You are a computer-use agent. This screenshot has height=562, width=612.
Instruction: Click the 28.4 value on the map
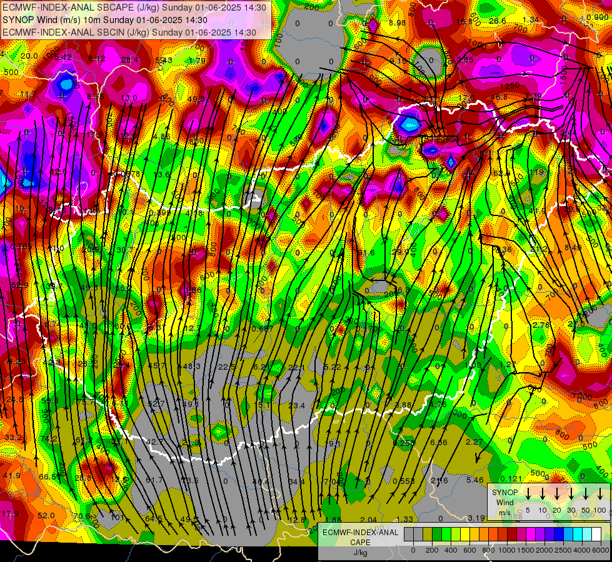coord(129,60)
